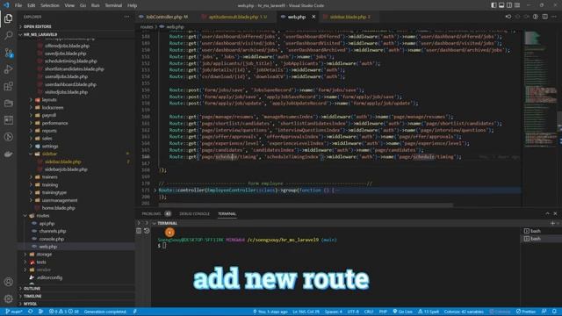Open the customize layout icon

pyautogui.click(x=517, y=5)
